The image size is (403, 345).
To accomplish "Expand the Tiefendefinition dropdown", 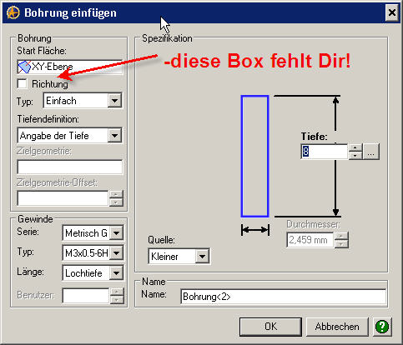I will click(x=114, y=136).
